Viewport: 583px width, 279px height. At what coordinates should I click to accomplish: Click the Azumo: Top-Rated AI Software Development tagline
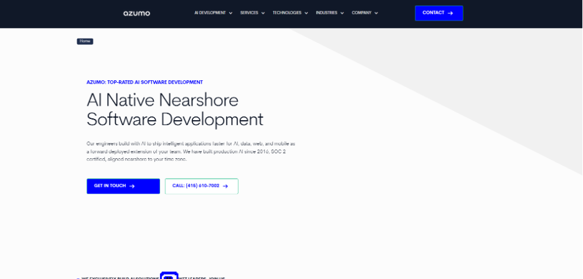point(145,82)
